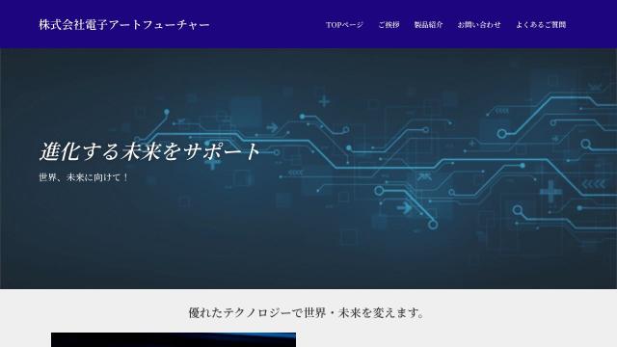Open the TOPページ menu item
Viewport: 617px width, 347px height.
point(344,25)
